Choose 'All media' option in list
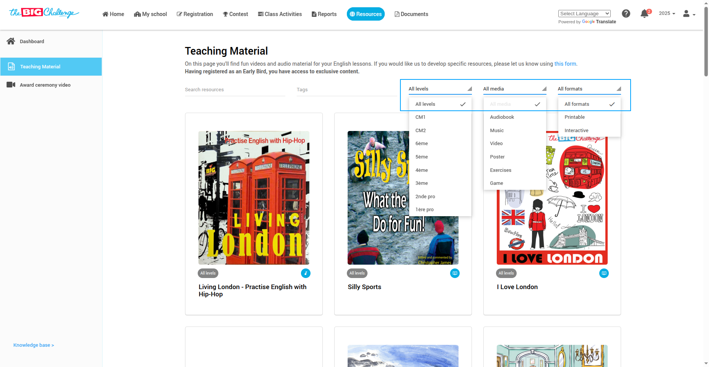This screenshot has height=367, width=709. pyautogui.click(x=515, y=104)
